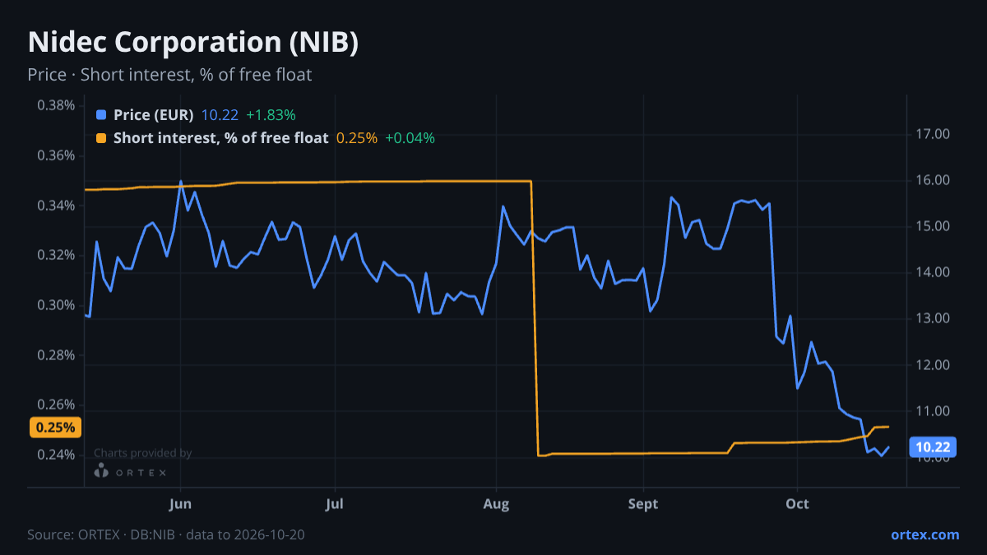Click the Oct label on the time axis

(x=797, y=504)
